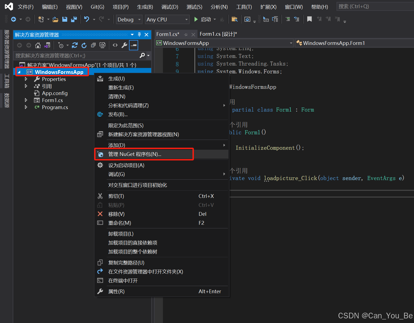Toggle the Solution Explorer pin icon
The width and height of the screenshot is (414, 323).
[x=139, y=35]
